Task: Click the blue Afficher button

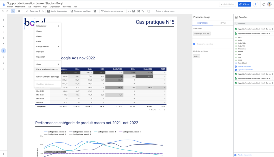Action: (244, 4)
